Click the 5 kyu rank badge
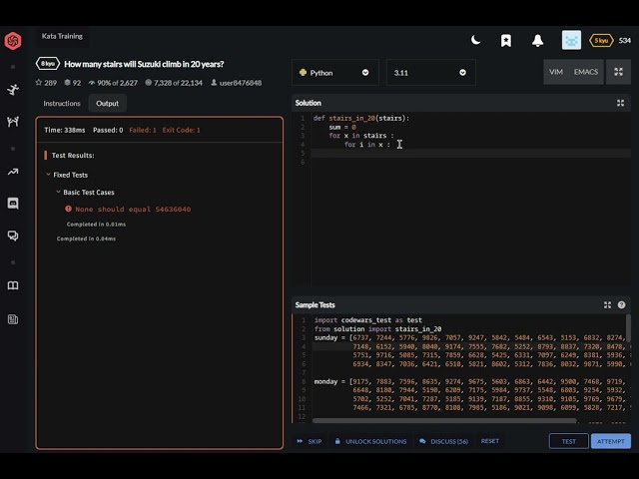The width and height of the screenshot is (639, 479). point(601,40)
